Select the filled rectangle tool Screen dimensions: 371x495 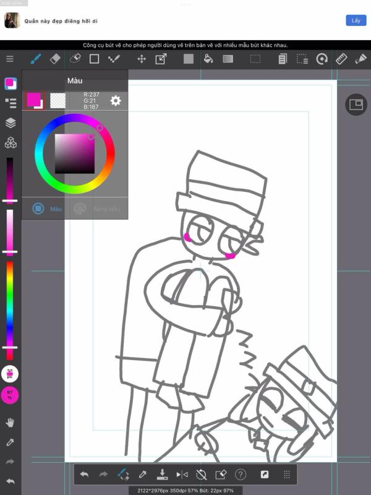point(189,59)
